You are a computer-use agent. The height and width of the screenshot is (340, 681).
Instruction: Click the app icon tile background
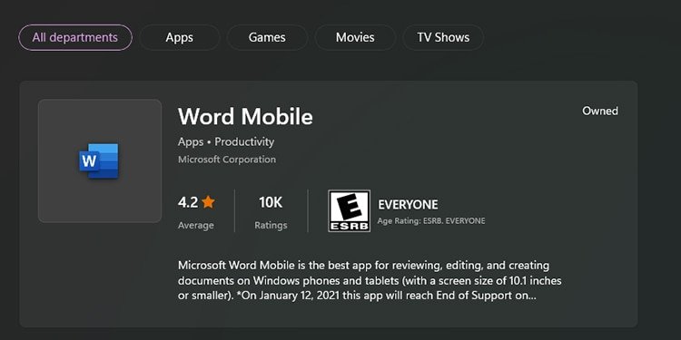pos(100,160)
